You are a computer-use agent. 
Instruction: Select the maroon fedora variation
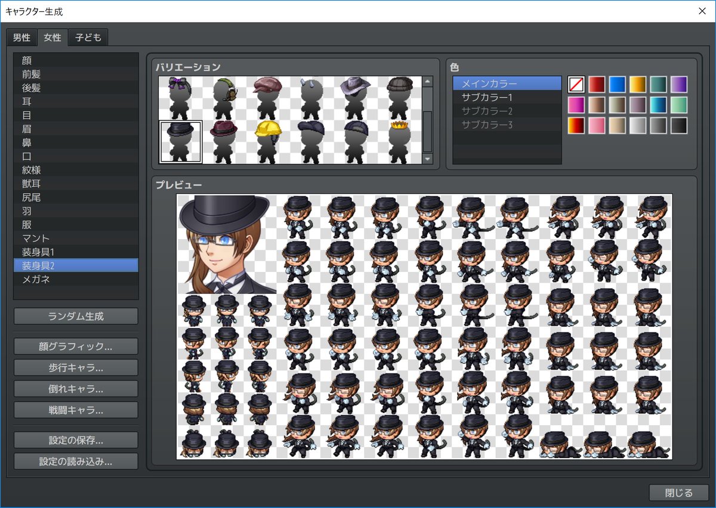pos(224,141)
